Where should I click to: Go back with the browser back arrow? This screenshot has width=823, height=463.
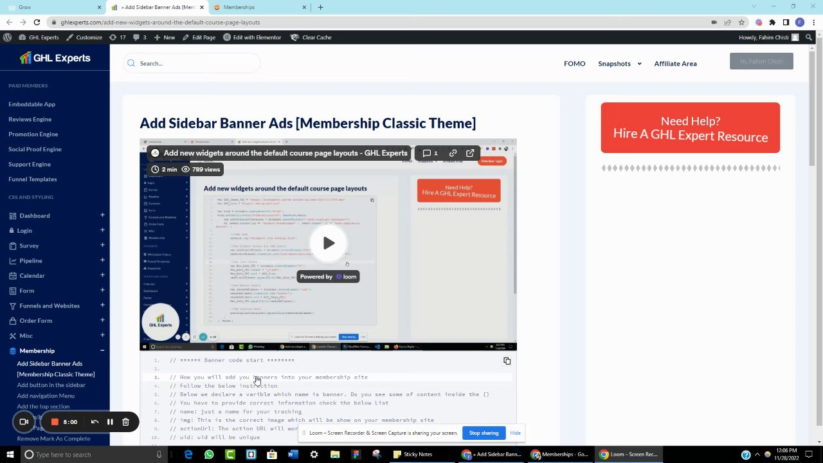(x=9, y=23)
